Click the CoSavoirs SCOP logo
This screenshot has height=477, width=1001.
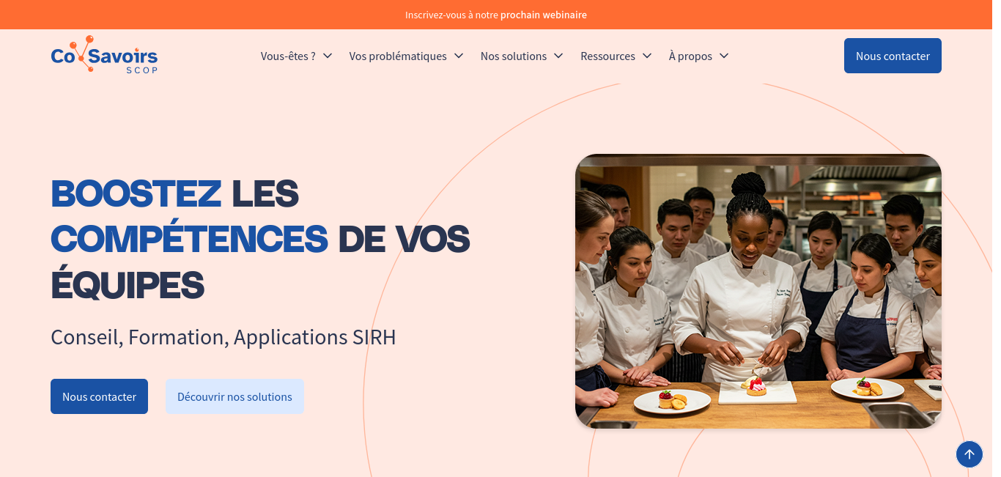point(104,55)
